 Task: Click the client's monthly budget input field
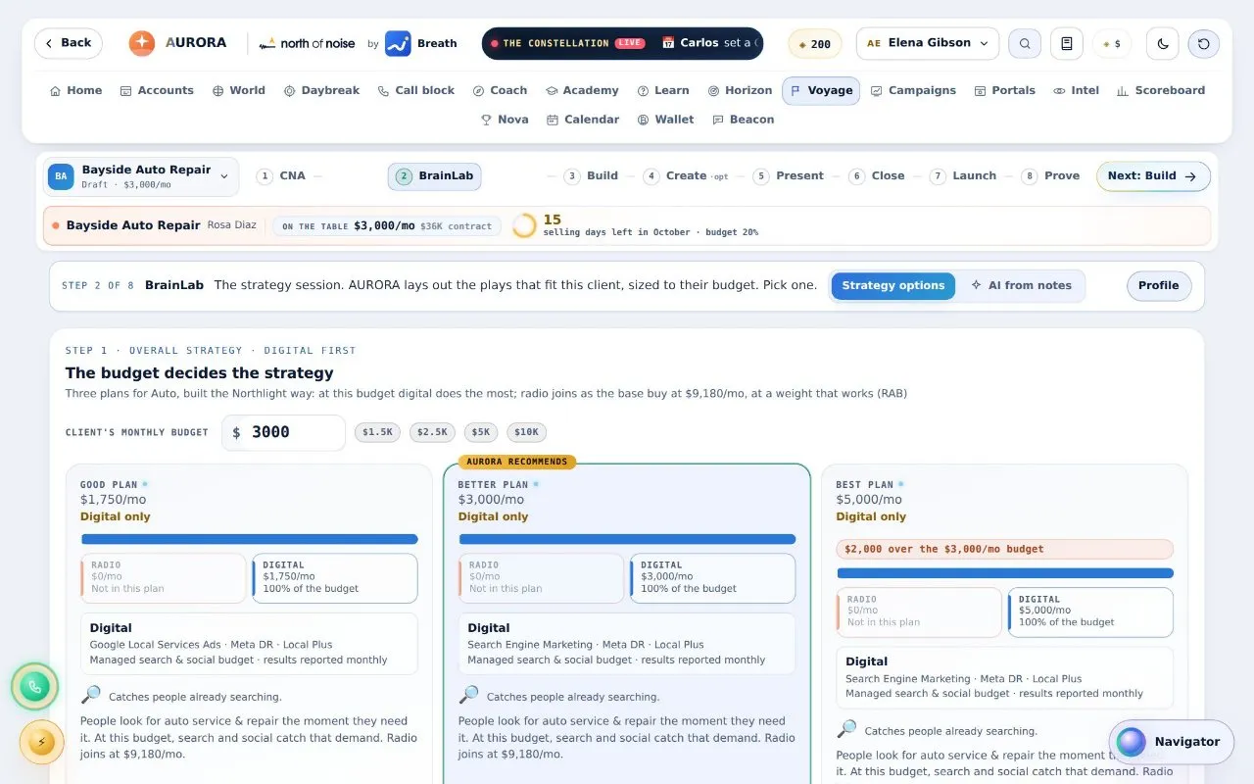pyautogui.click(x=283, y=432)
